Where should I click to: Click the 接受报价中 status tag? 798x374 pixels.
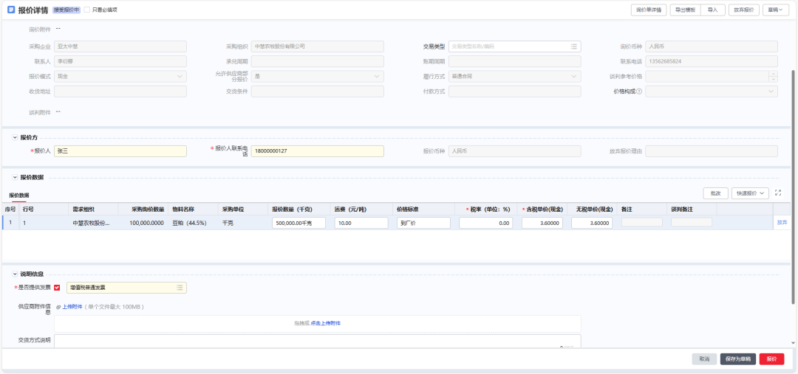pos(66,10)
